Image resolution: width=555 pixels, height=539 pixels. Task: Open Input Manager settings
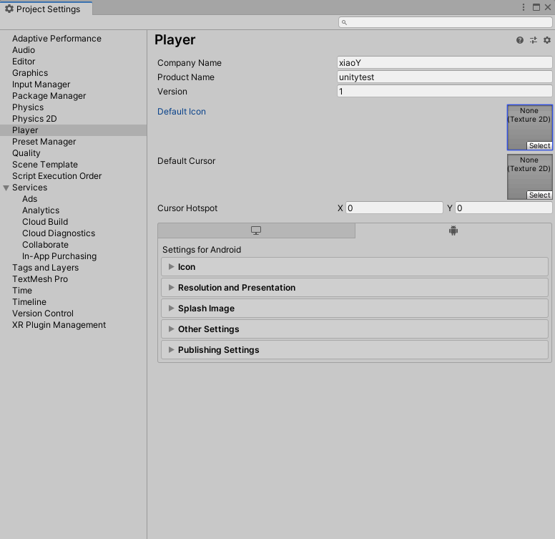[x=41, y=84]
